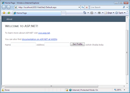130x93 pixels.
Task: Expand the zoom level dropdown arrow
Action: [x=124, y=90]
